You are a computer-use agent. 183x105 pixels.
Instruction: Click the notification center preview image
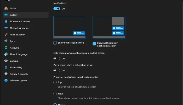(109, 27)
